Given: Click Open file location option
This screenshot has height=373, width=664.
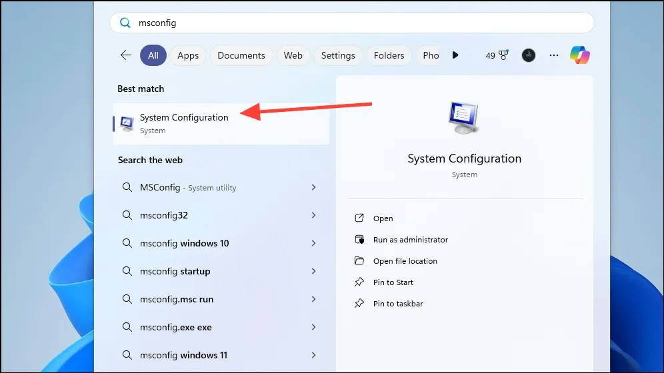Looking at the screenshot, I should (x=405, y=261).
